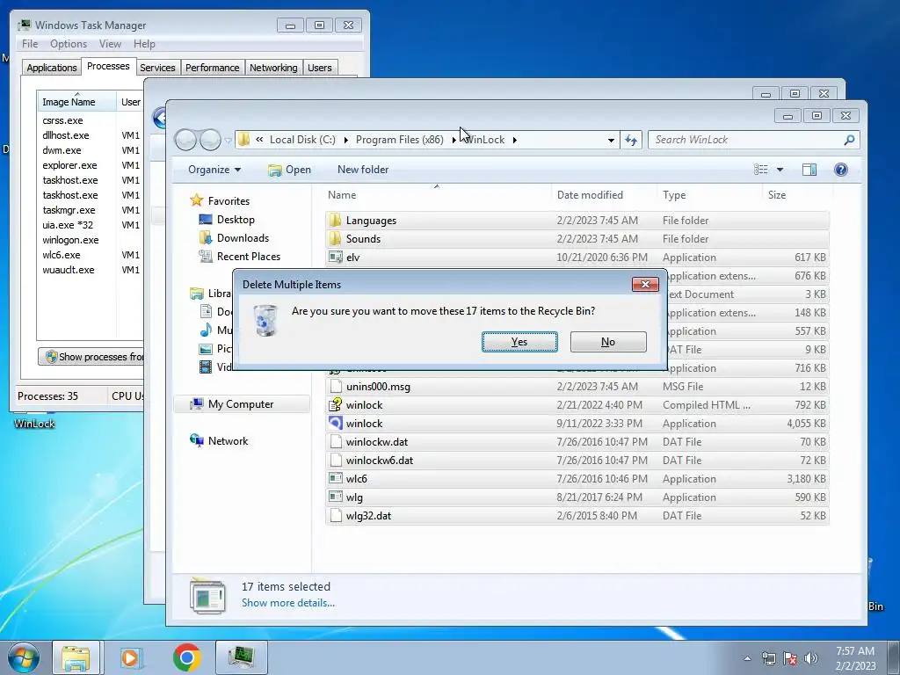900x675 pixels.
Task: Click Favorites star in navigation pane
Action: click(x=197, y=200)
